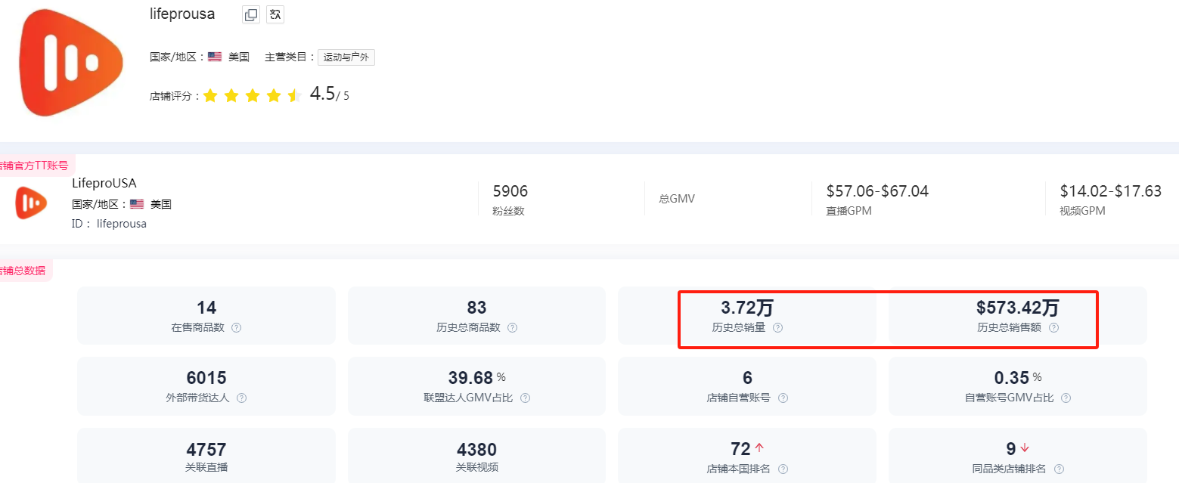1179x483 pixels.
Task: Click help icon next to 自营账号GMV占比
Action: tap(1066, 398)
